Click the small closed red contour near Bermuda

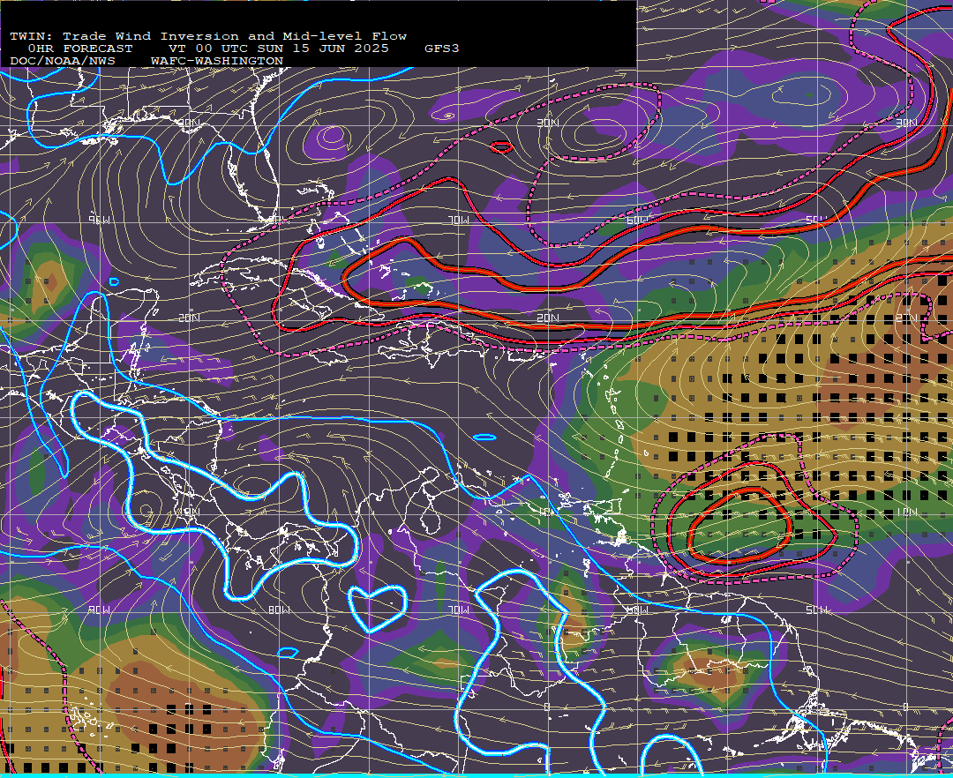point(501,147)
